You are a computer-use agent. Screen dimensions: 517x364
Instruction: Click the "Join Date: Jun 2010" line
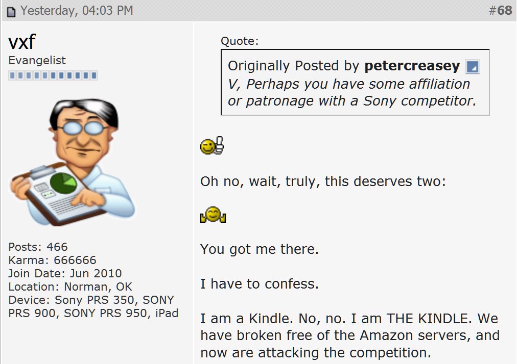click(65, 273)
